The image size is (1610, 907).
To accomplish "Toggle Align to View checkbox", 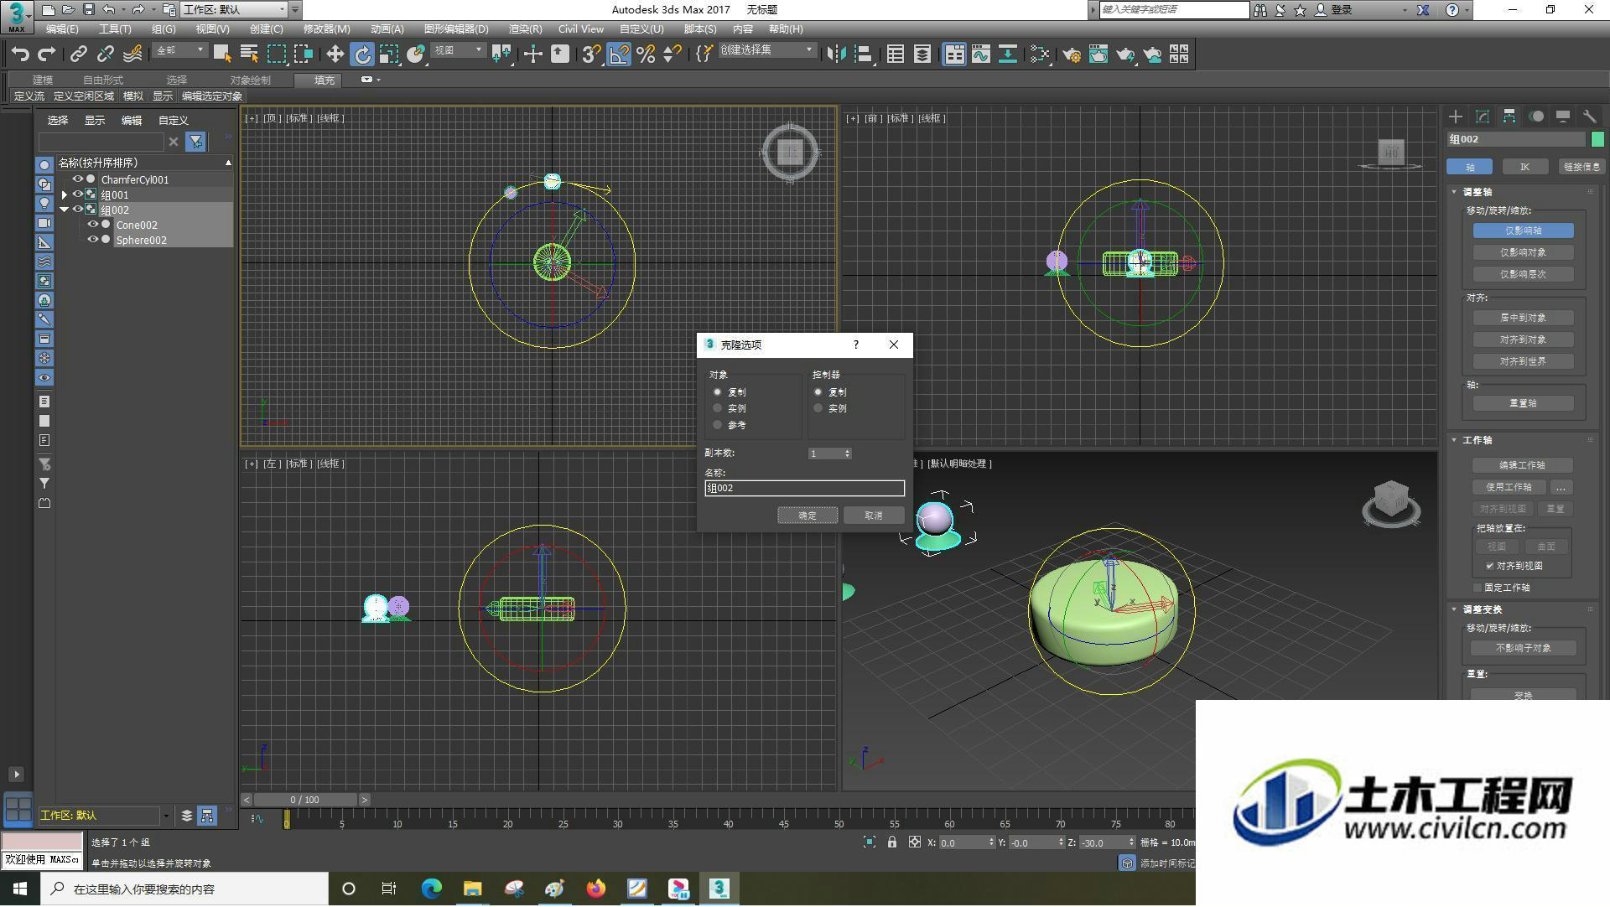I will point(1490,567).
